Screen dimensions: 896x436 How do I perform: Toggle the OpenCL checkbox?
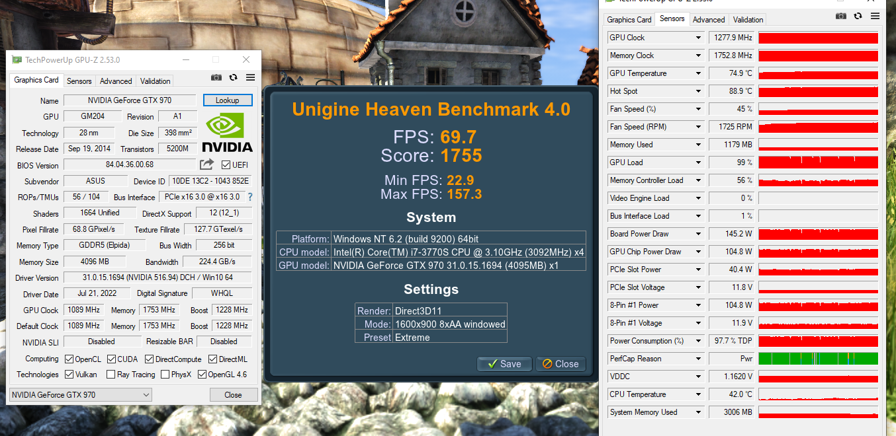pos(69,359)
